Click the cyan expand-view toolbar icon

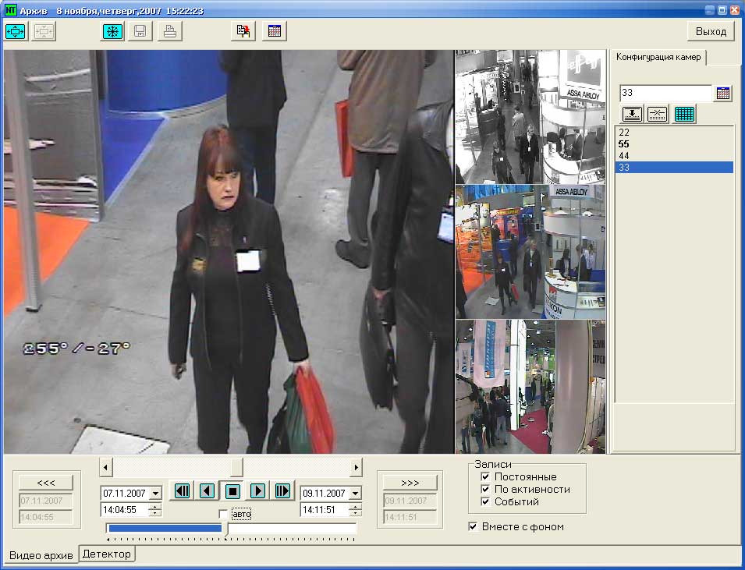pyautogui.click(x=16, y=31)
